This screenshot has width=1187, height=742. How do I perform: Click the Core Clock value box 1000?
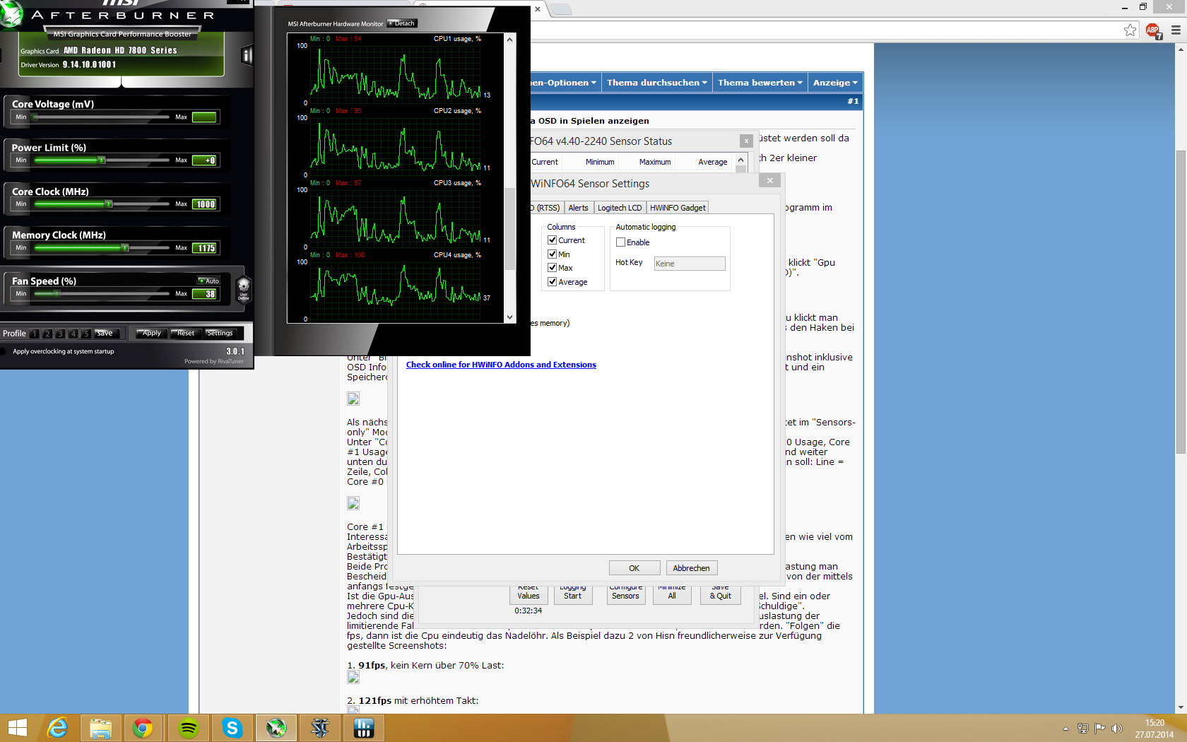205,204
